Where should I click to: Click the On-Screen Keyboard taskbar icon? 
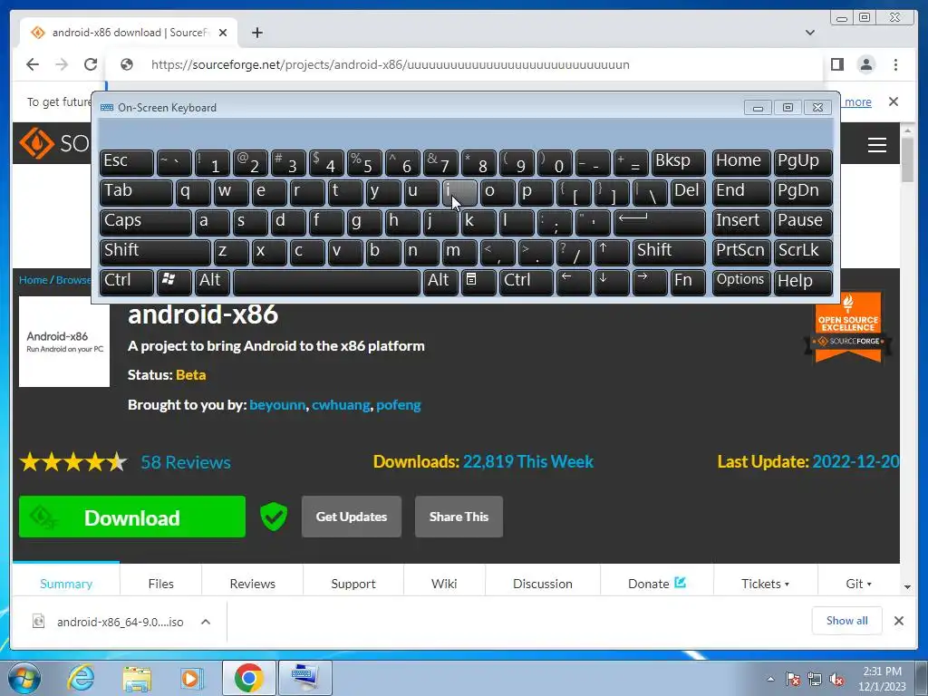[x=304, y=678]
